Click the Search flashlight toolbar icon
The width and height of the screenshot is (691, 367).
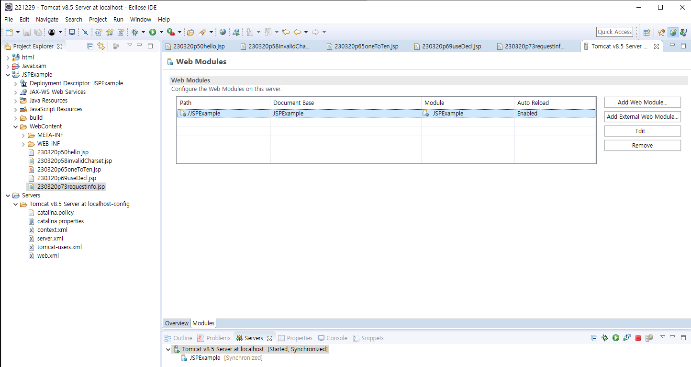(202, 32)
